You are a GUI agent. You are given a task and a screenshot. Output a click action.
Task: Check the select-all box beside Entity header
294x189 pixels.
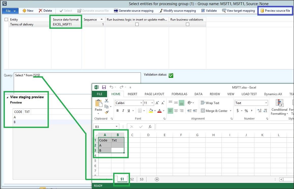[6, 20]
